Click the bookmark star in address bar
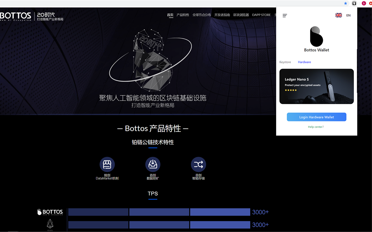This screenshot has height=232, width=372. [x=345, y=3]
